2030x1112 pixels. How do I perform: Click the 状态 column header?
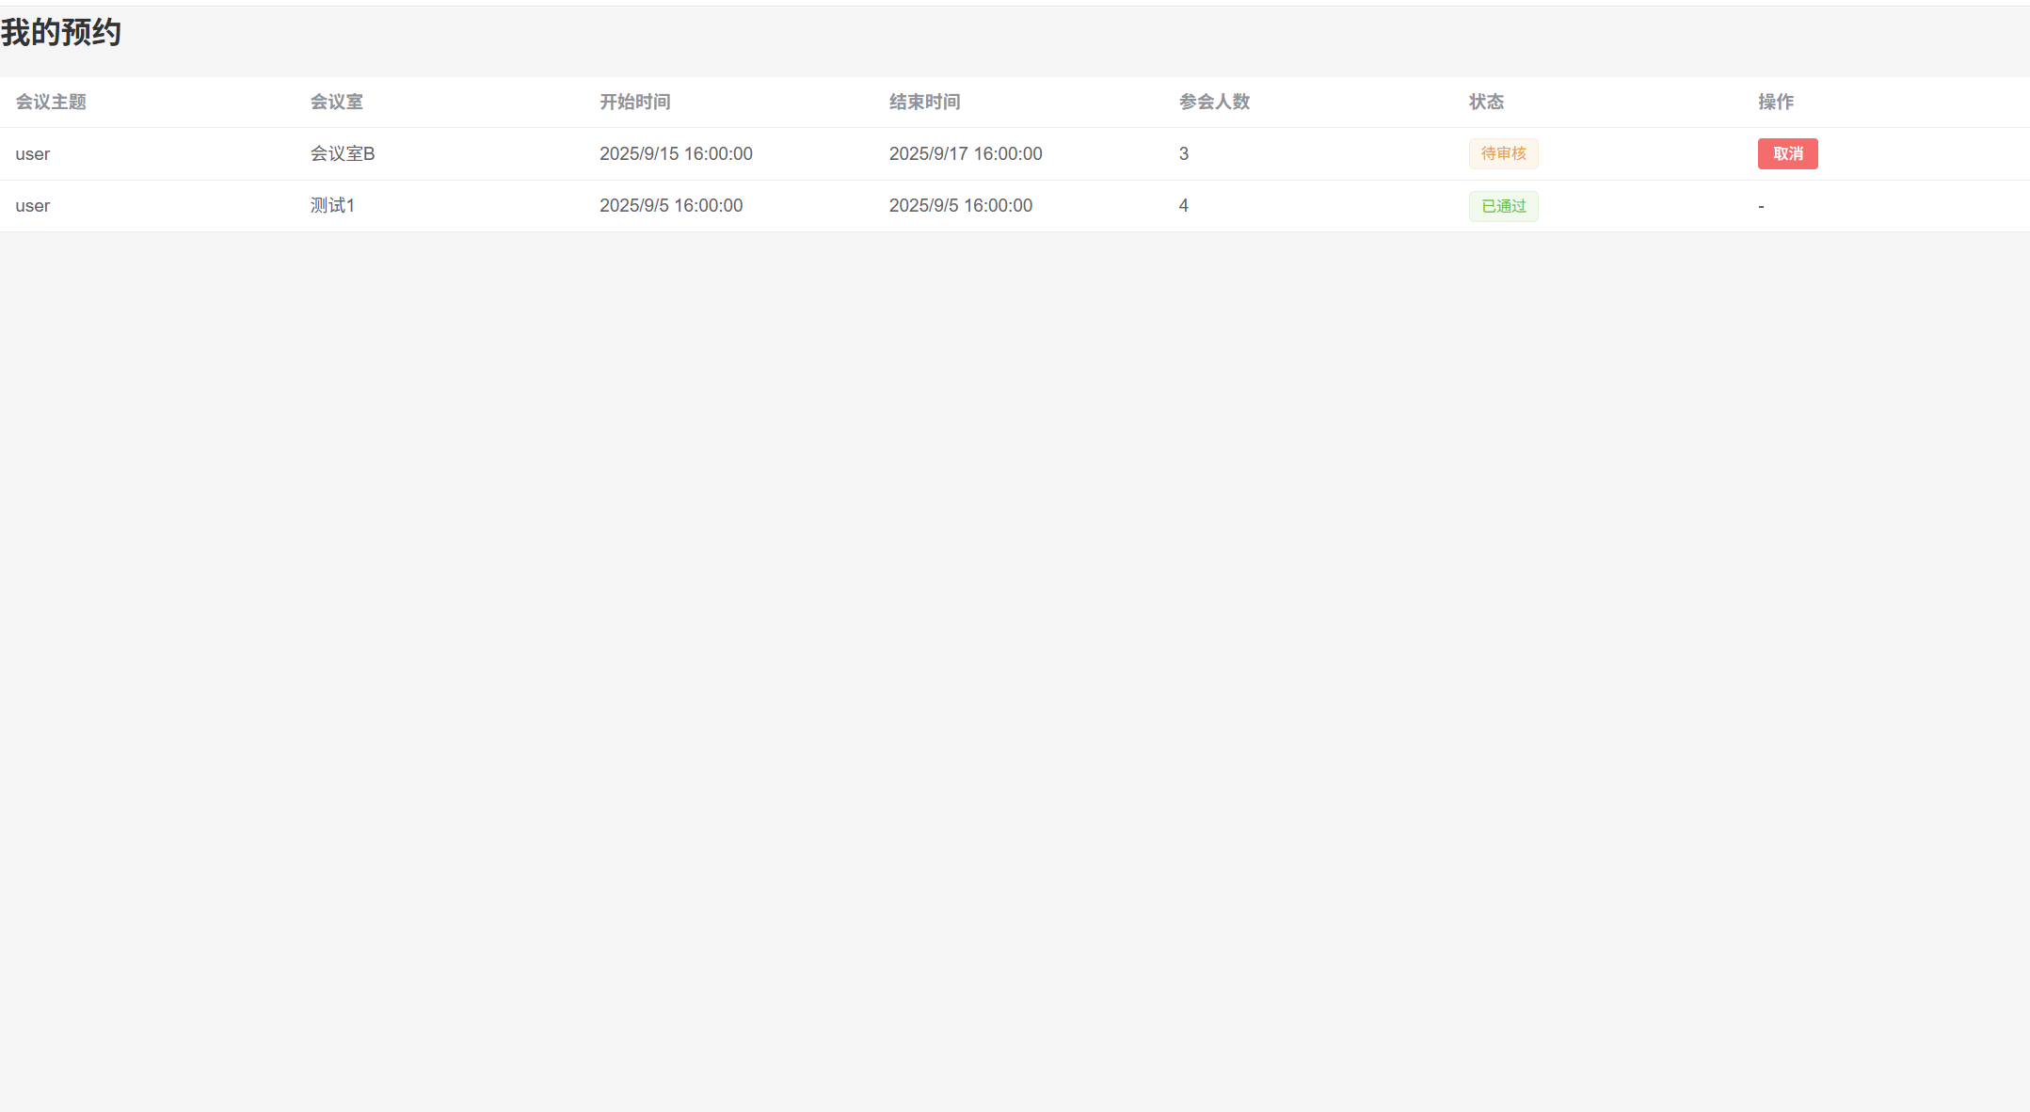point(1486,102)
